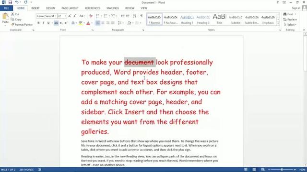Turn off strikethrough formatting
This screenshot has height=172, width=307.
[x=56, y=23]
